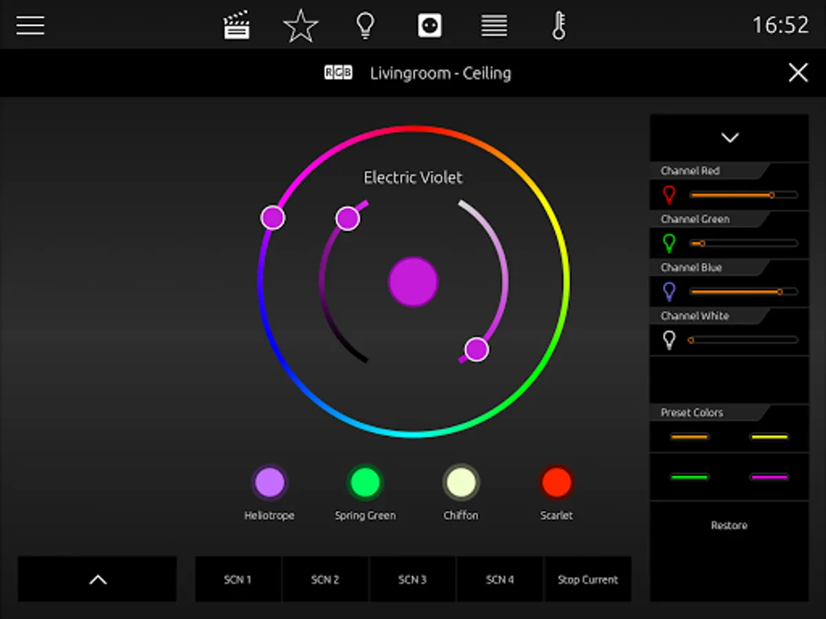
Task: Click the Electric Violet color name
Action: click(413, 177)
